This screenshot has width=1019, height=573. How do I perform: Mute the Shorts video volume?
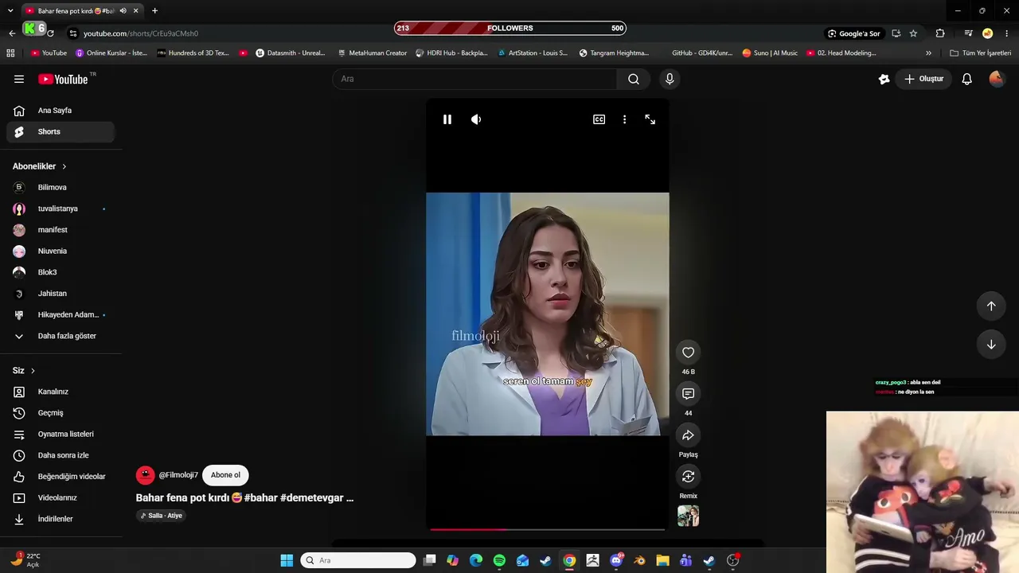coord(476,119)
